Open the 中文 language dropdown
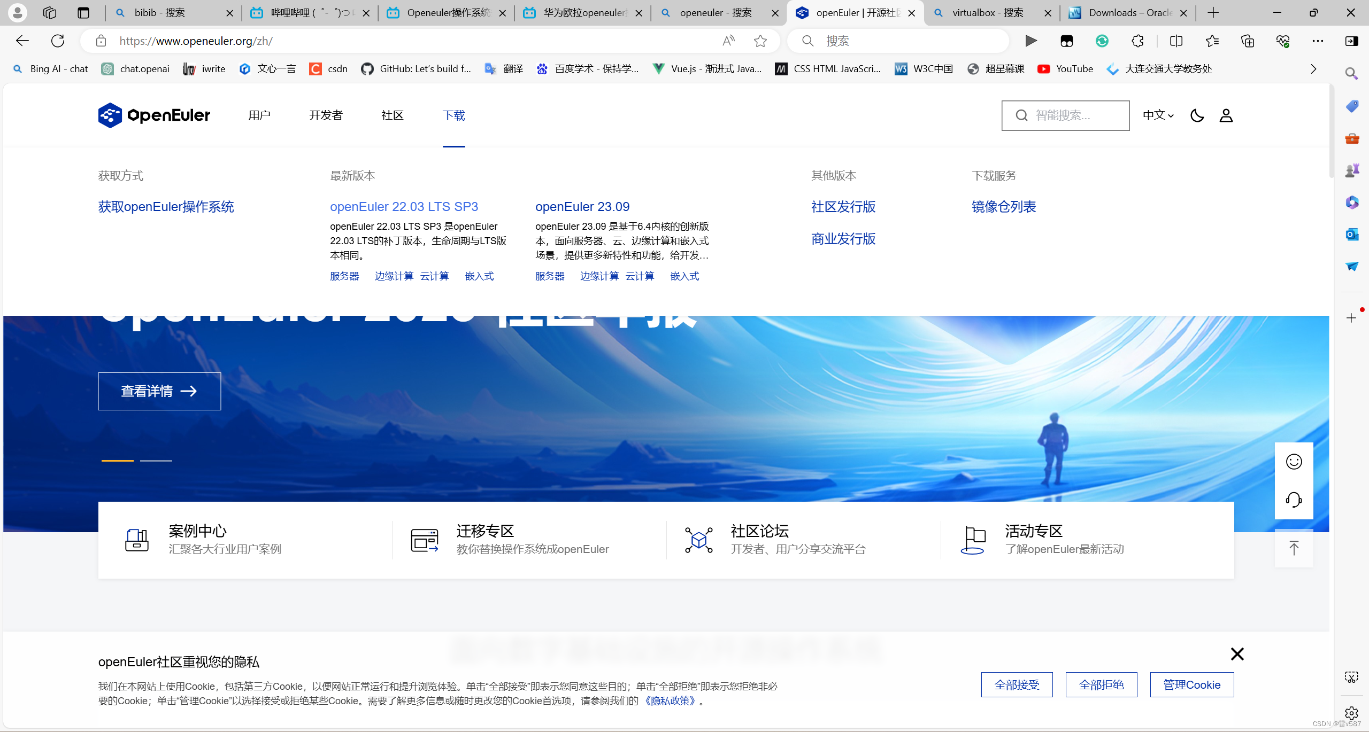Screen dimensions: 1369x732 point(1158,115)
